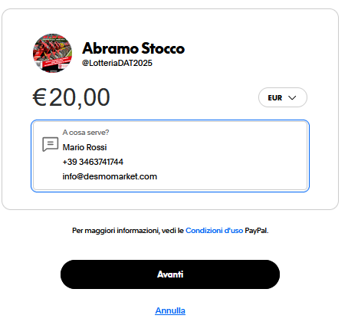
Task: Click the euro symbol before the amount
Action: (40, 97)
